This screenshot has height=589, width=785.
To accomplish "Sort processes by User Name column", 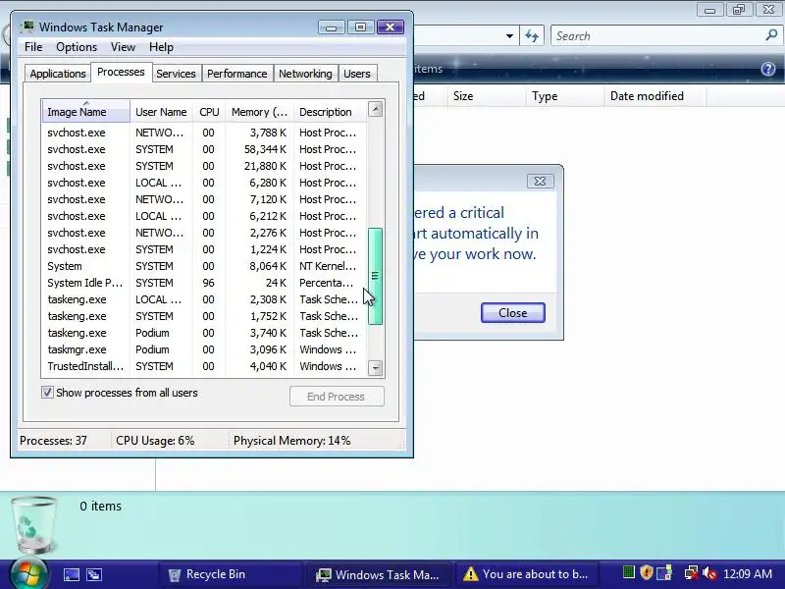I will (x=161, y=112).
